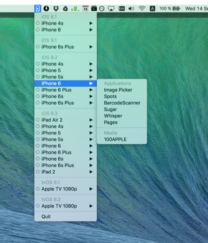Expand the iPad Air 2 submenu arrow
Screen dimensions: 208x243
coord(91,120)
